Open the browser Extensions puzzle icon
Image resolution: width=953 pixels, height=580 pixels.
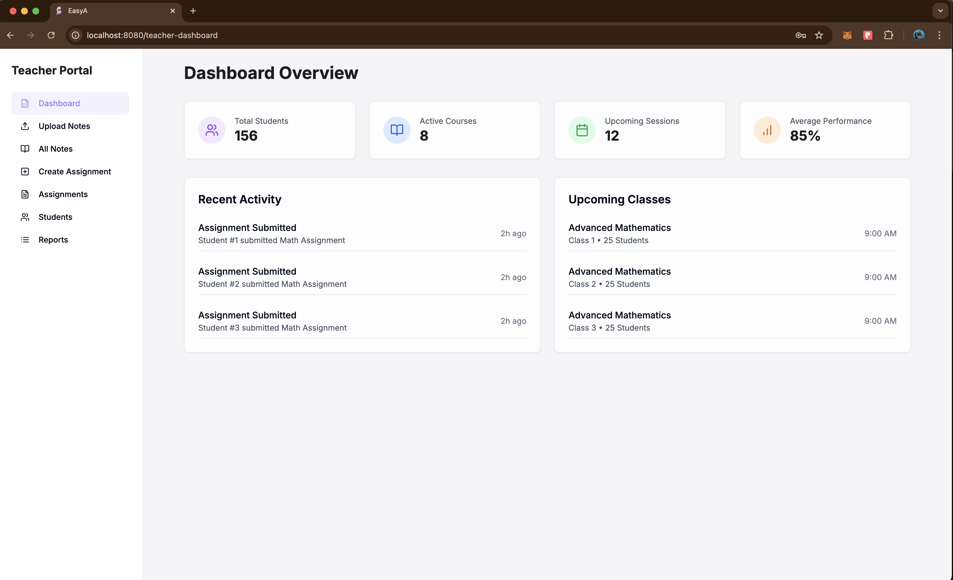[x=889, y=35]
